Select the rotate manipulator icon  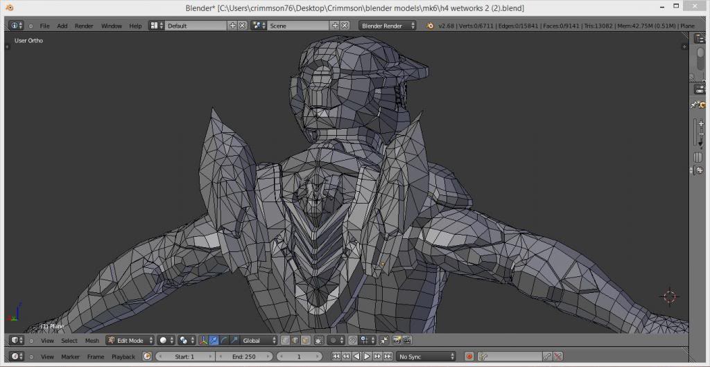[224, 340]
